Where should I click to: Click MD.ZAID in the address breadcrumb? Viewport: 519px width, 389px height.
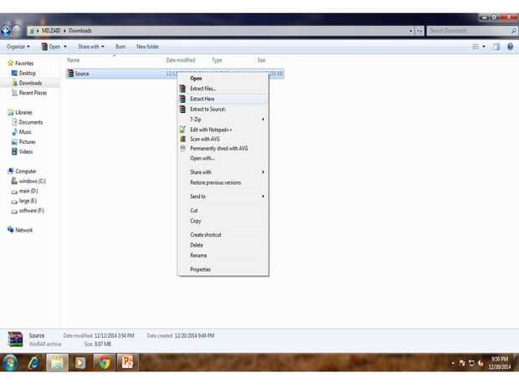(51, 30)
